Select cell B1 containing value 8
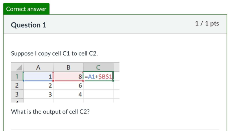The height and width of the screenshot is (131, 234). tap(68, 76)
